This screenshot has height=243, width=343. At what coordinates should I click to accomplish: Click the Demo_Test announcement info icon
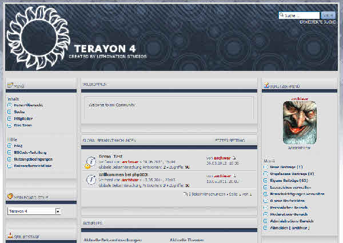click(x=90, y=162)
